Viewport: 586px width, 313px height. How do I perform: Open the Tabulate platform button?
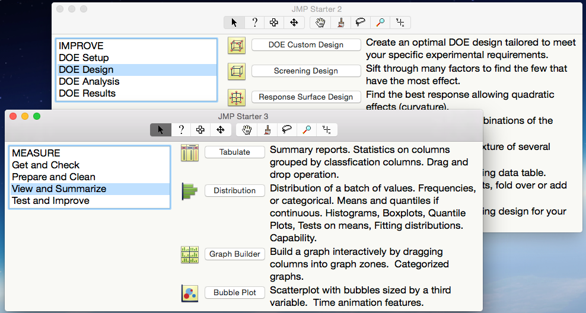(x=235, y=152)
